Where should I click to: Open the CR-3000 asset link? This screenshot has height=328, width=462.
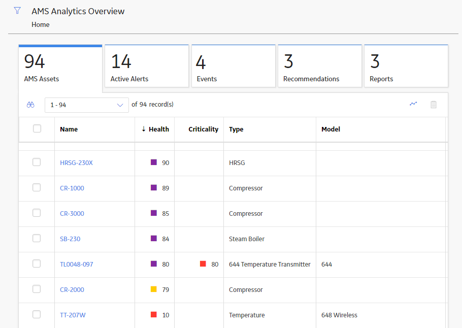(x=72, y=213)
